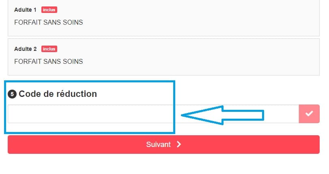Click FORFAIT SANS SOINS under Adulte 2

pyautogui.click(x=48, y=62)
